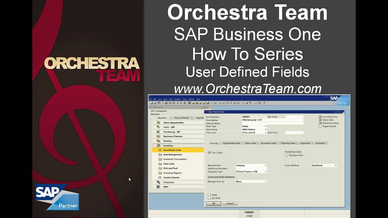Click the Inventory Reports folder icon
This screenshot has width=388, height=218.
160,173
